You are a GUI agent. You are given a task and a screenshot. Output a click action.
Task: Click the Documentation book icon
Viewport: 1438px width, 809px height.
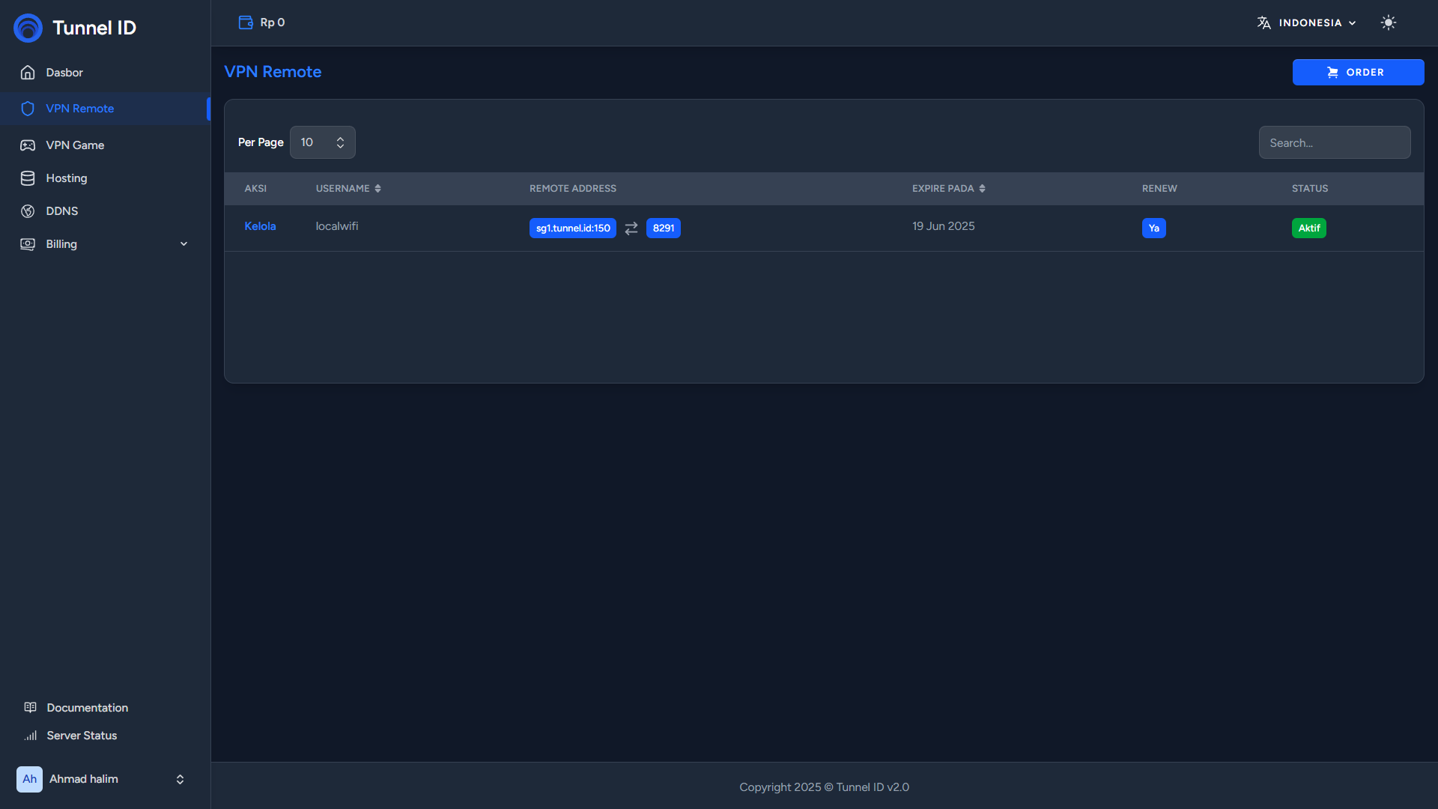coord(30,708)
